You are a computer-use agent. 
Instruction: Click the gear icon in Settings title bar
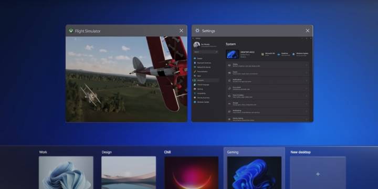(197, 30)
